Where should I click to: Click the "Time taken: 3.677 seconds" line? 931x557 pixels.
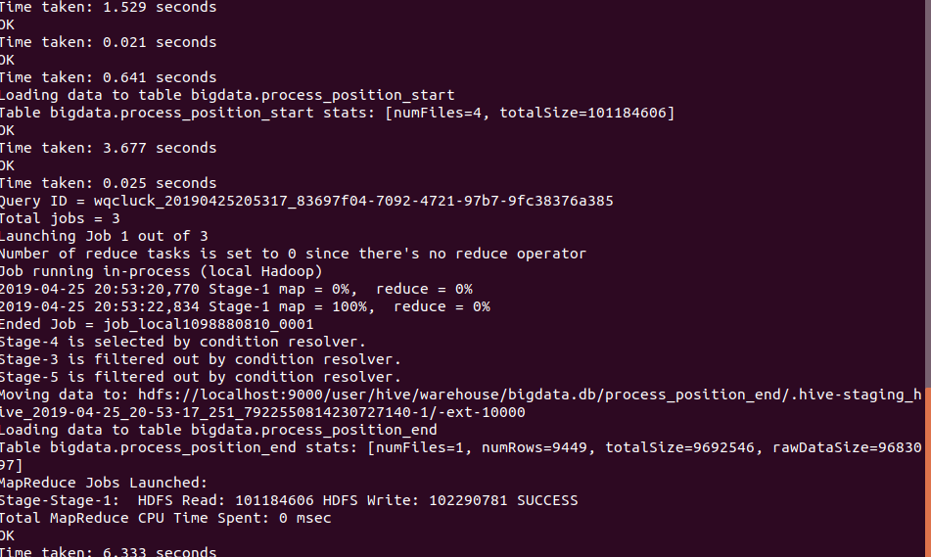point(107,148)
